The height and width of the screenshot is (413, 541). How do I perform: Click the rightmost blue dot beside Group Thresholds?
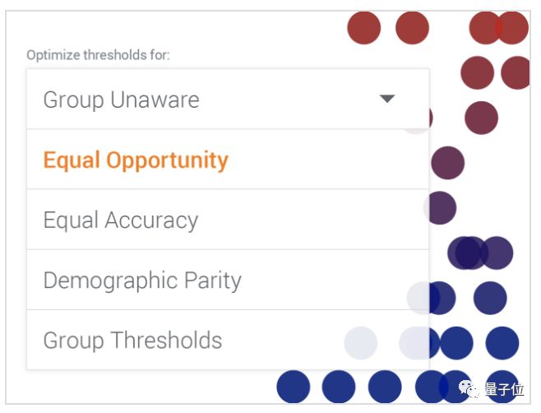click(x=502, y=343)
